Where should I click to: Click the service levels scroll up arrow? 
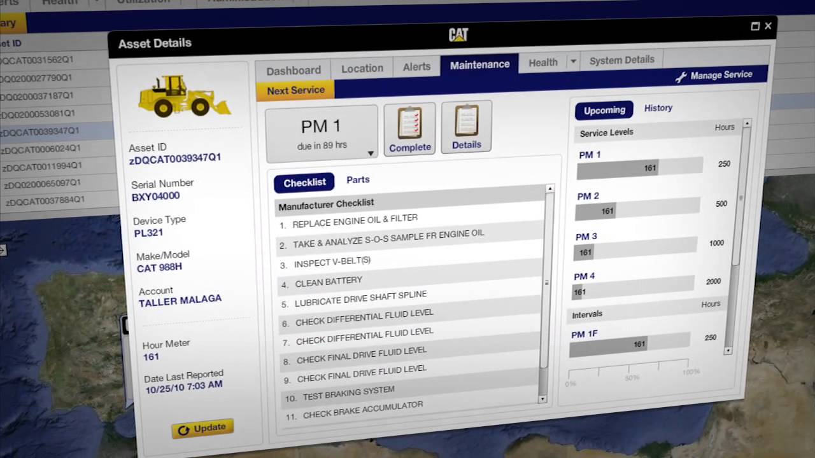tap(747, 123)
